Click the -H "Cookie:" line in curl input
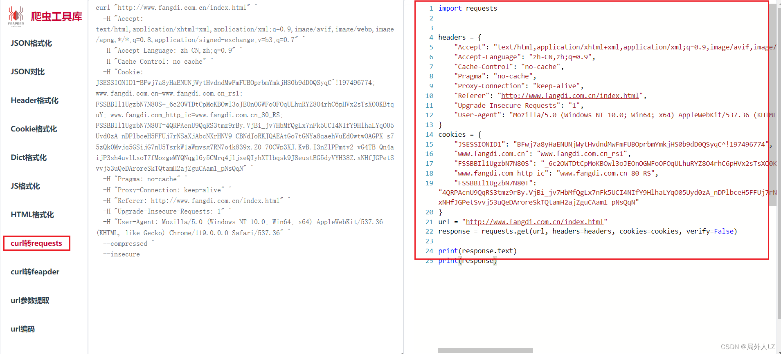The width and height of the screenshot is (781, 354). pos(123,72)
